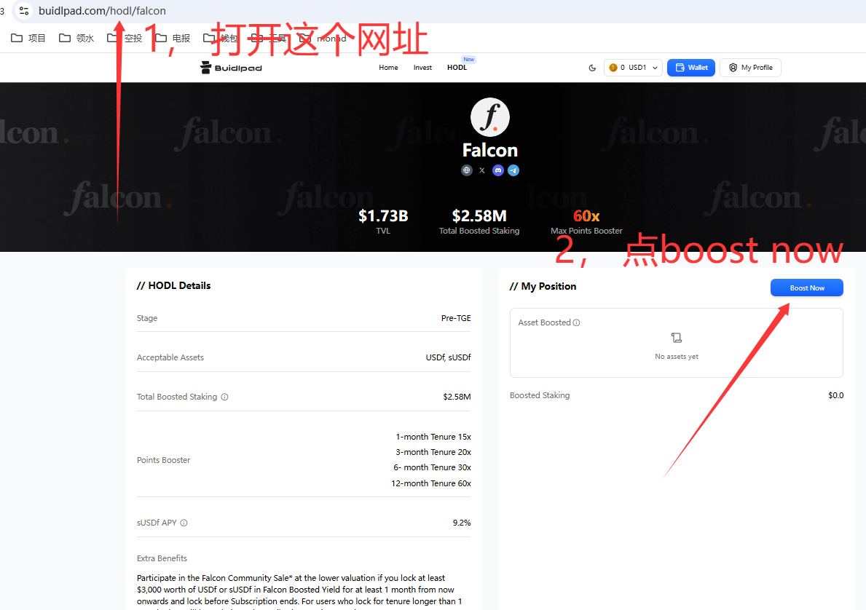Viewport: 866px width, 610px height.
Task: Click the Boost Now button
Action: coord(807,288)
